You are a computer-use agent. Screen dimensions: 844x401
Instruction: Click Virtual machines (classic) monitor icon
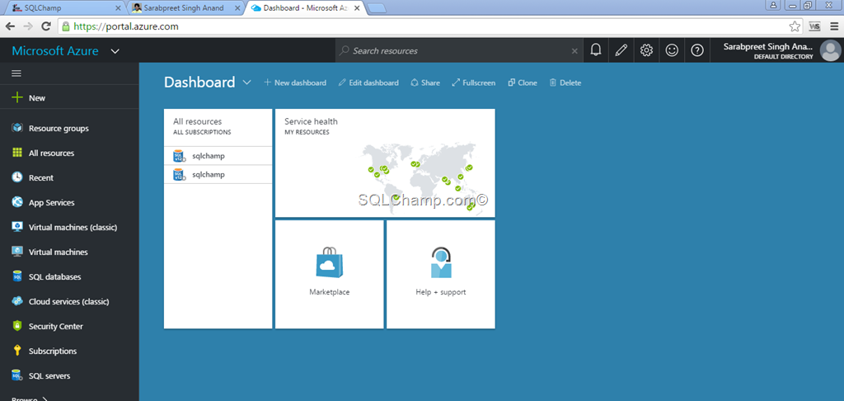click(x=17, y=227)
